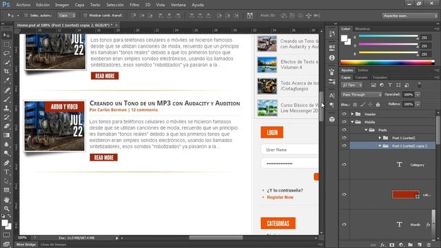
Task: Open the Mini Bridge tab
Action: [26, 245]
